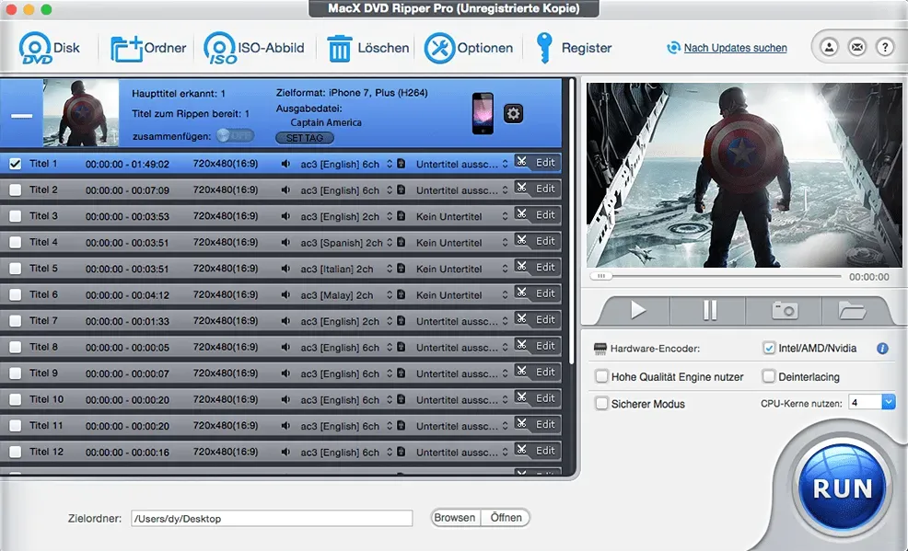Open the CPU-Kerne nutzen dropdown
This screenshot has width=908, height=551.
(x=889, y=402)
